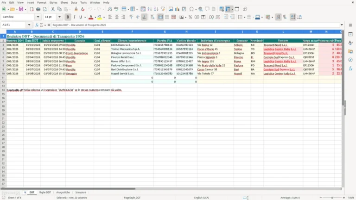Toggle Freeze Rows and Columns
This screenshot has height=200, width=356.
tap(228, 9)
